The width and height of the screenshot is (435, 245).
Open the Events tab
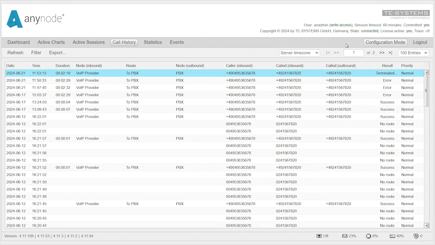pos(177,42)
